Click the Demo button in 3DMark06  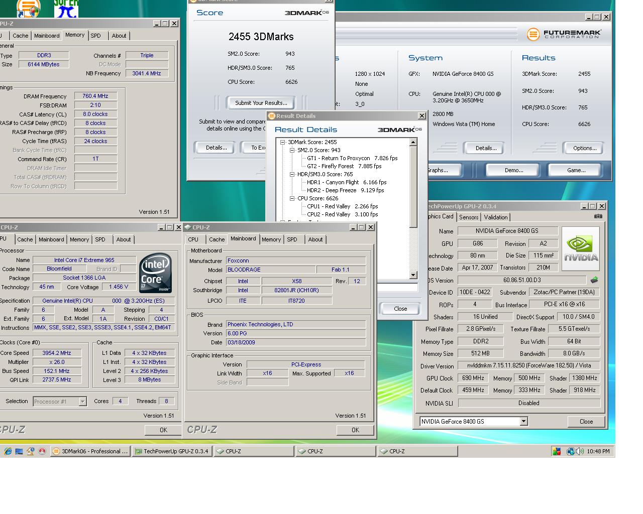click(514, 170)
